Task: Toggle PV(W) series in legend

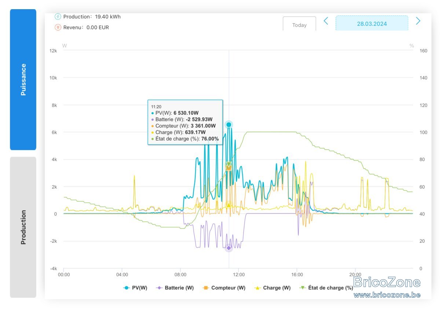Action: click(135, 288)
